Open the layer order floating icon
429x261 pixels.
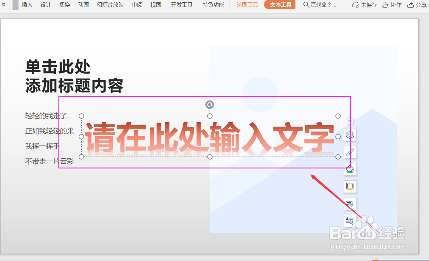(350, 135)
